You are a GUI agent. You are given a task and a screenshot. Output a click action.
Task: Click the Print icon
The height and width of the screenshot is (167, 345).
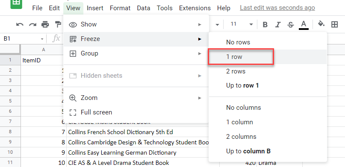45,24
